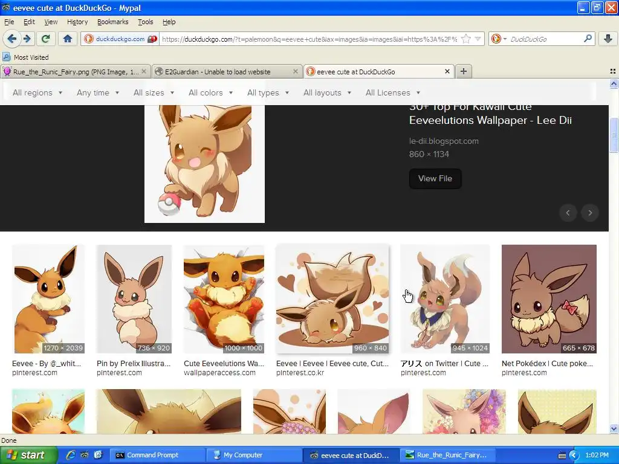619x464 pixels.
Task: Click the address bar URL field
Action: [309, 39]
